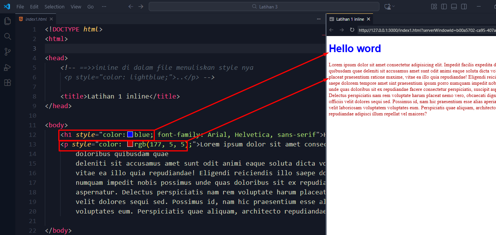Open the Selection menu
The height and width of the screenshot is (235, 496).
[54, 7]
